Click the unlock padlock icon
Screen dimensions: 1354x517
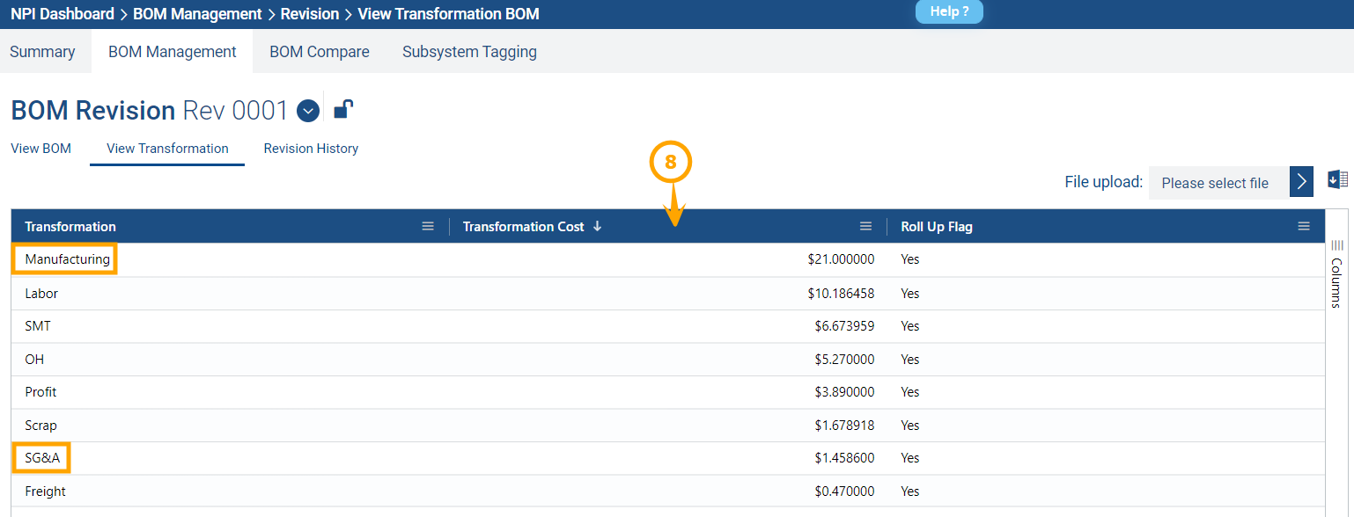(343, 110)
